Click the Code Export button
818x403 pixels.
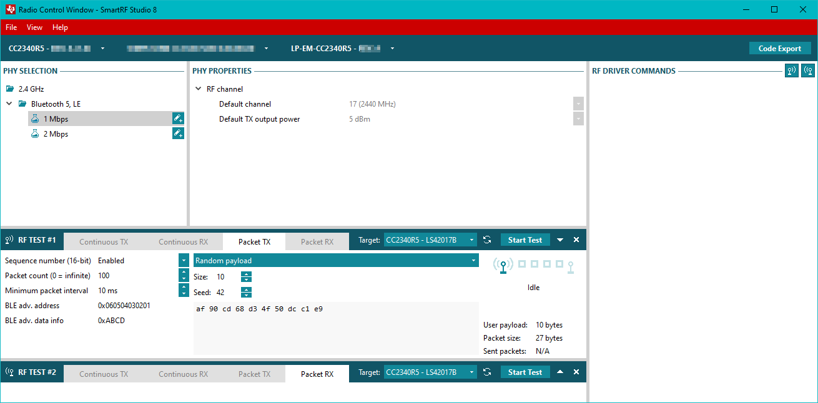[x=779, y=49]
